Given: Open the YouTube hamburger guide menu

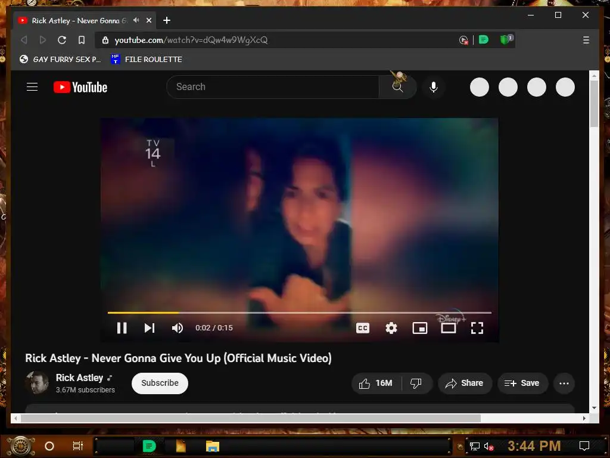Looking at the screenshot, I should point(32,87).
